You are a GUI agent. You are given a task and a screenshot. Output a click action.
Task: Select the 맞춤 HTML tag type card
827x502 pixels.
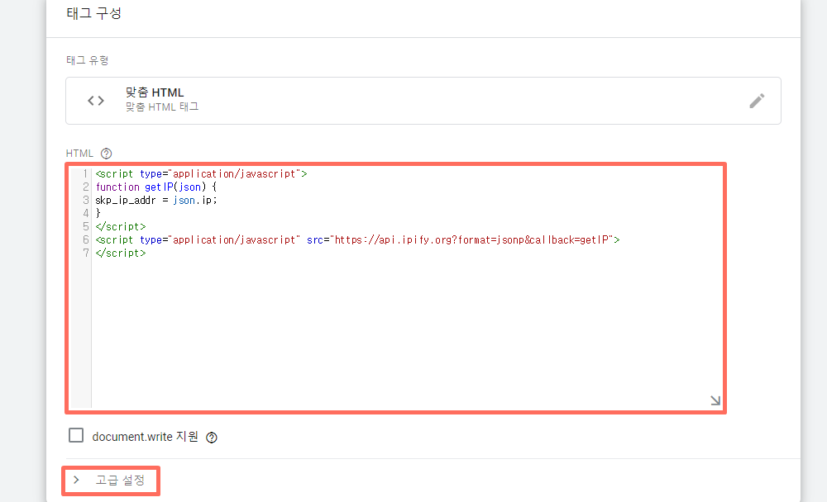(x=423, y=101)
